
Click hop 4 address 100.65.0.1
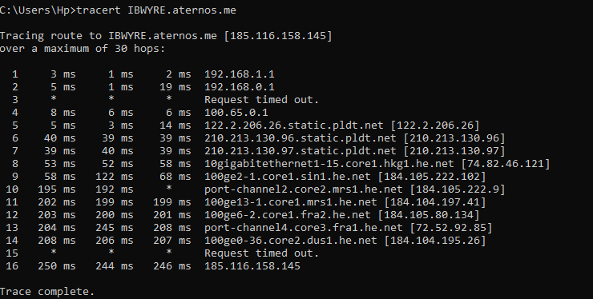(236, 113)
